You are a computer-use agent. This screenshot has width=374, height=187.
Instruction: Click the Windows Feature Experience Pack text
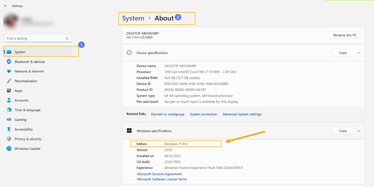pyautogui.click(x=204, y=168)
